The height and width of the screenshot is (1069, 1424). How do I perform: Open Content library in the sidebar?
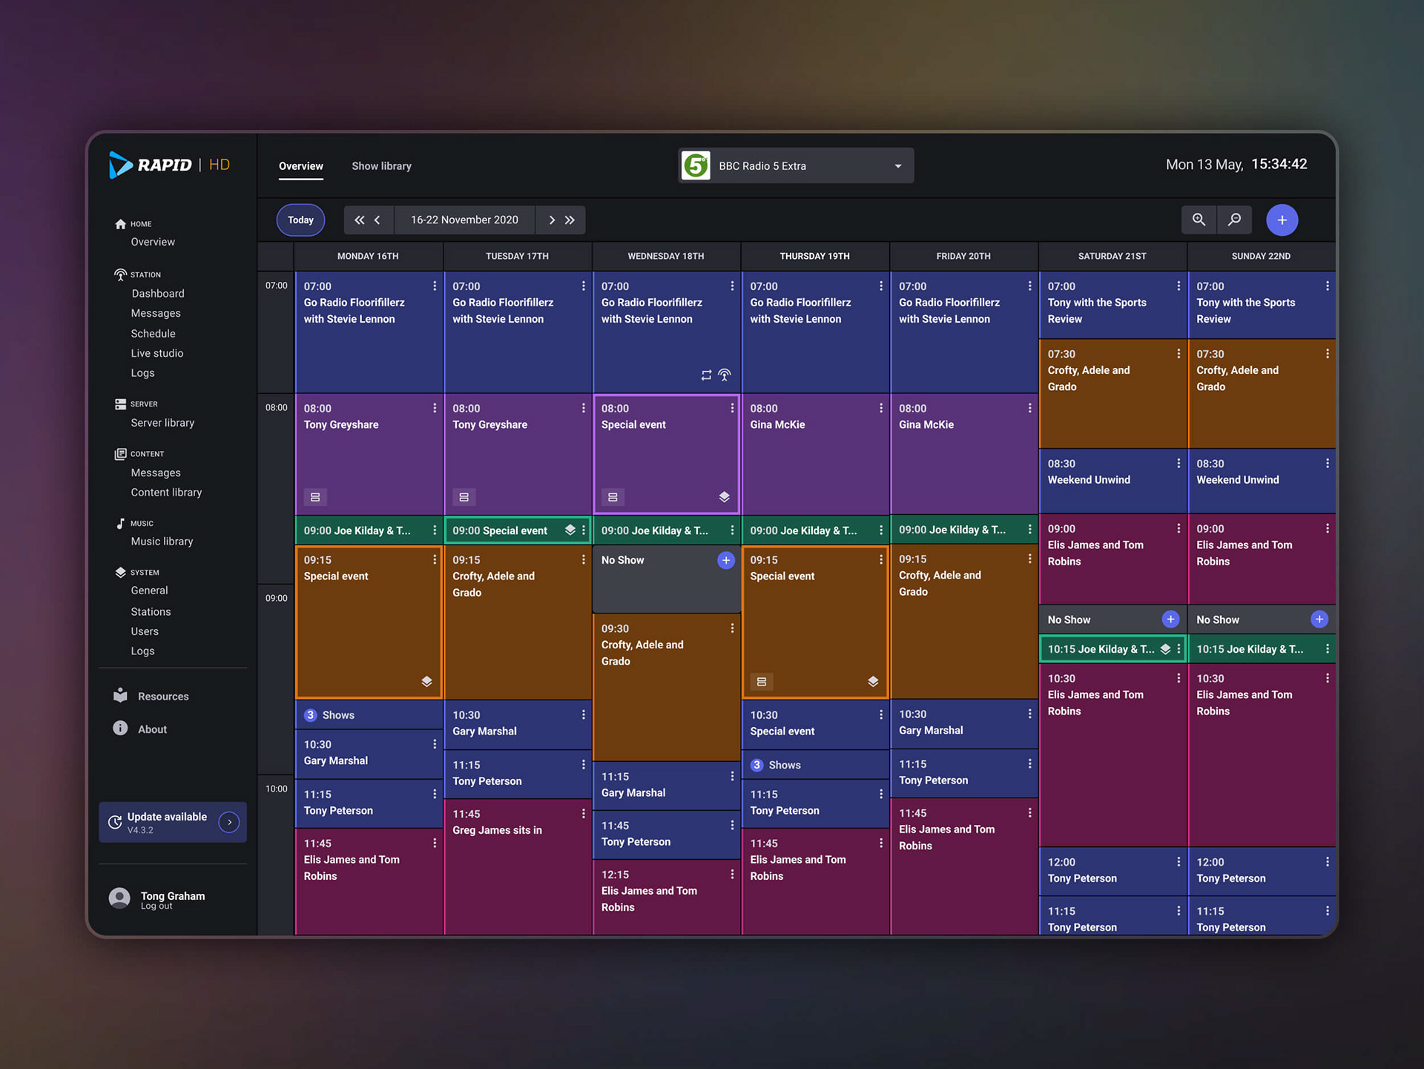[166, 493]
